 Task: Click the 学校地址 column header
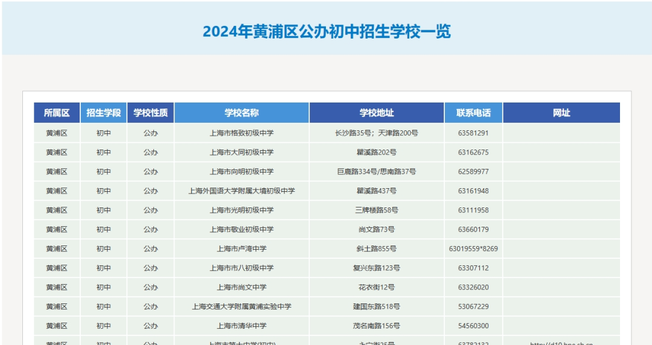[377, 113]
